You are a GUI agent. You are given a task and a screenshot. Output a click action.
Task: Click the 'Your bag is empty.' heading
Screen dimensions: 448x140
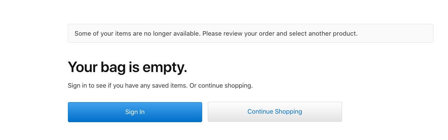click(x=127, y=67)
